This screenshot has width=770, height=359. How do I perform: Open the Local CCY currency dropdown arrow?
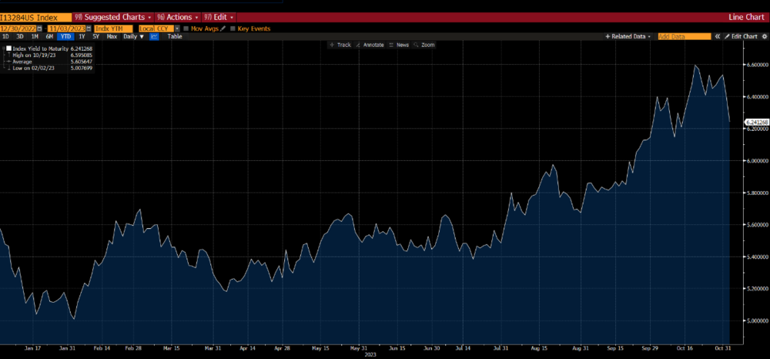click(177, 29)
